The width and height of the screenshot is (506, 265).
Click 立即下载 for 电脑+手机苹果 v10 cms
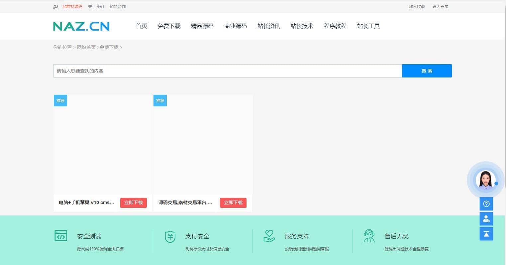point(133,202)
